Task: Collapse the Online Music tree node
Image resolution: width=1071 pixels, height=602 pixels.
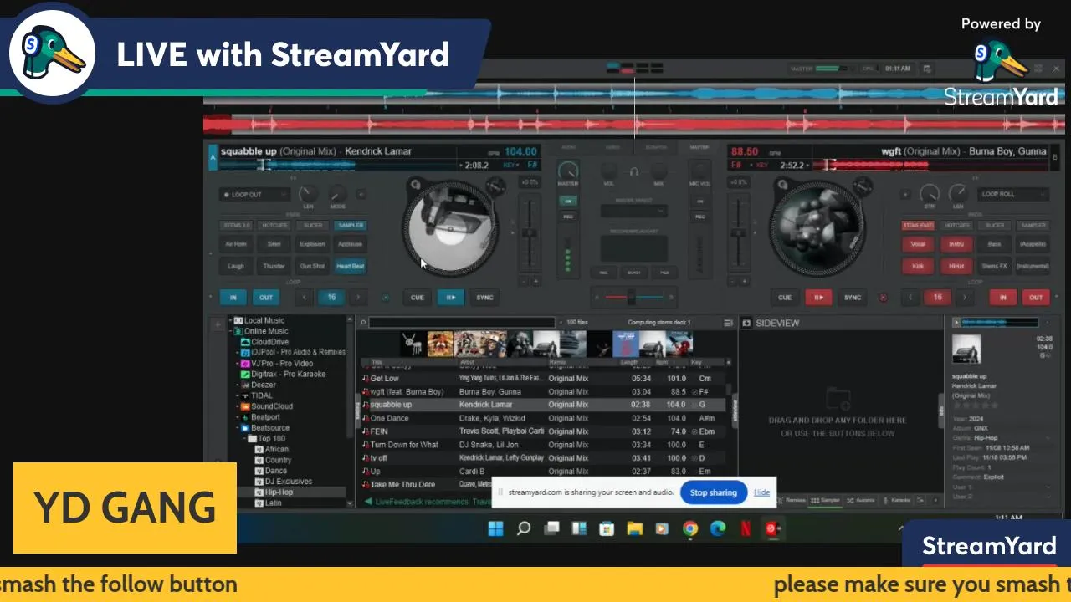Action: tap(228, 332)
